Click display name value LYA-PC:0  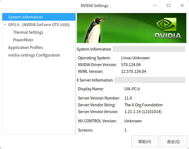click(x=132, y=89)
